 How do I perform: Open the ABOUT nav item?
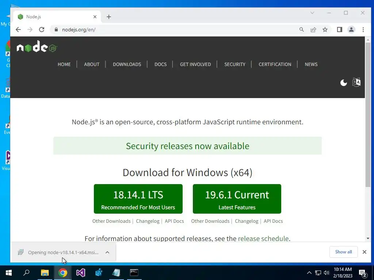(92, 64)
